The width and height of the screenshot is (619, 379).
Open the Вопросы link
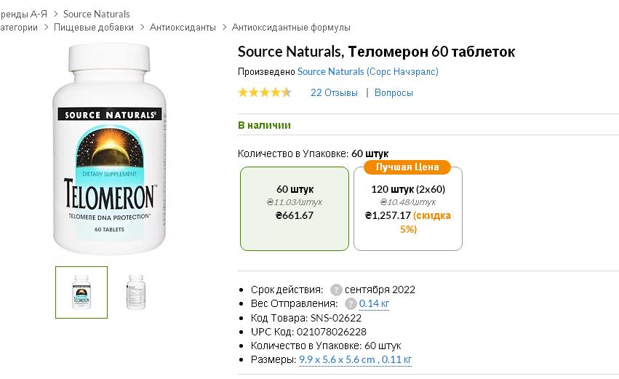[394, 93]
